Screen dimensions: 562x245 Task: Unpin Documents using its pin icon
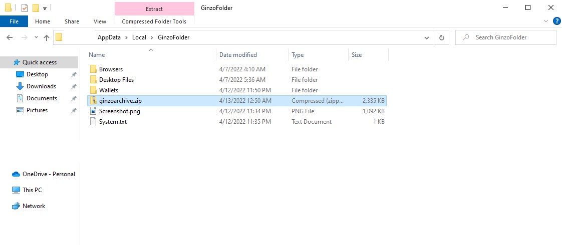coord(74,99)
